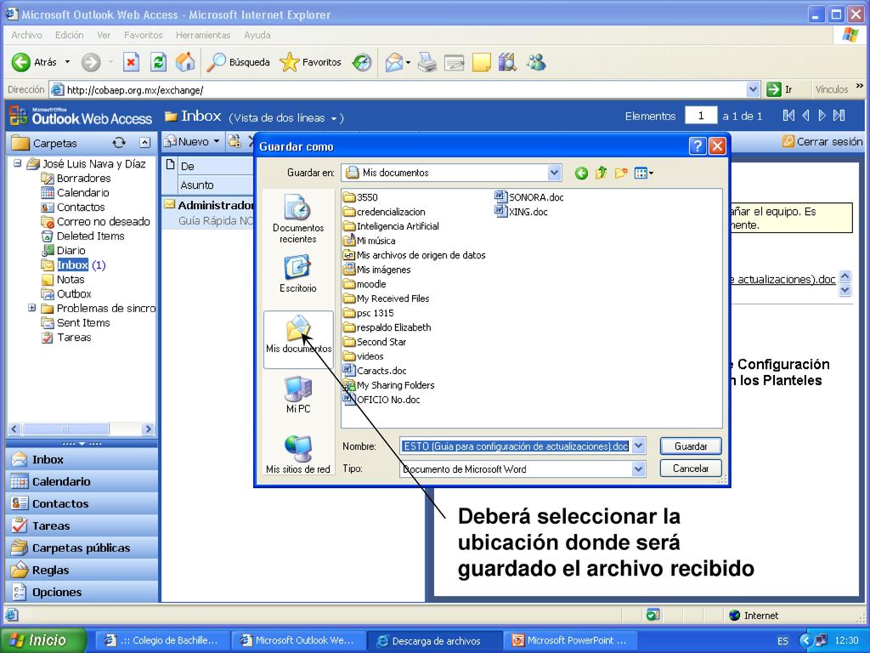Open Reglas in the navigation pane

[x=81, y=571]
